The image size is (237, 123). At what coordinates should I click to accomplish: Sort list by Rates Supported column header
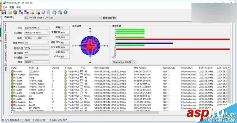[x=102, y=68]
